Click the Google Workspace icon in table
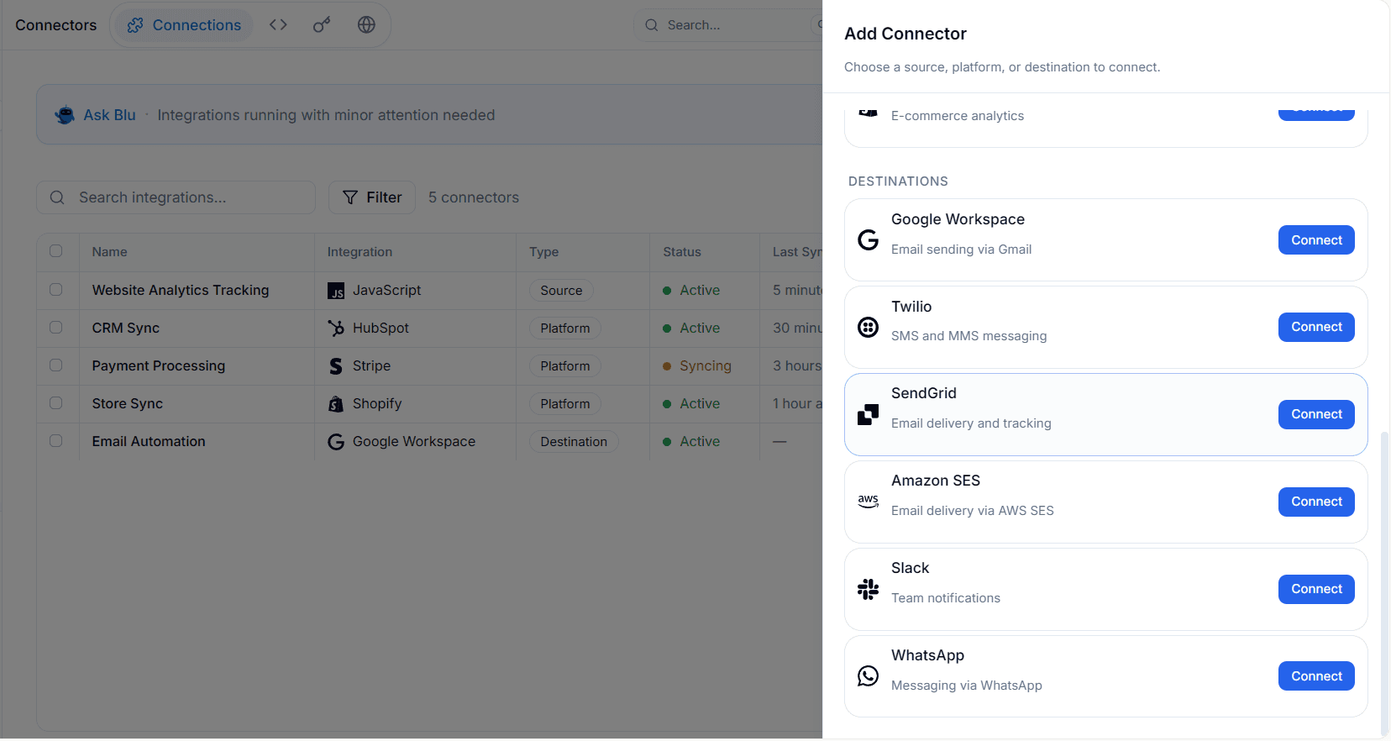 point(336,442)
